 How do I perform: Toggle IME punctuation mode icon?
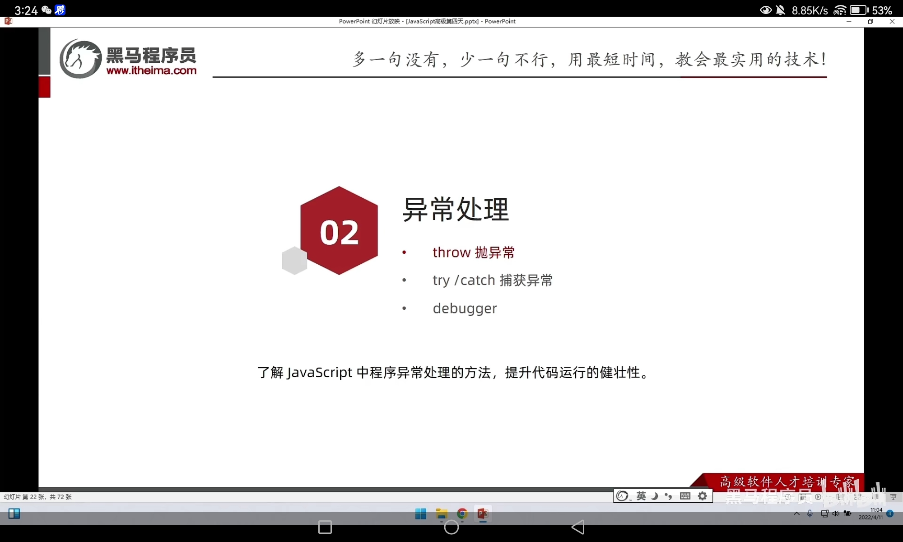[669, 496]
